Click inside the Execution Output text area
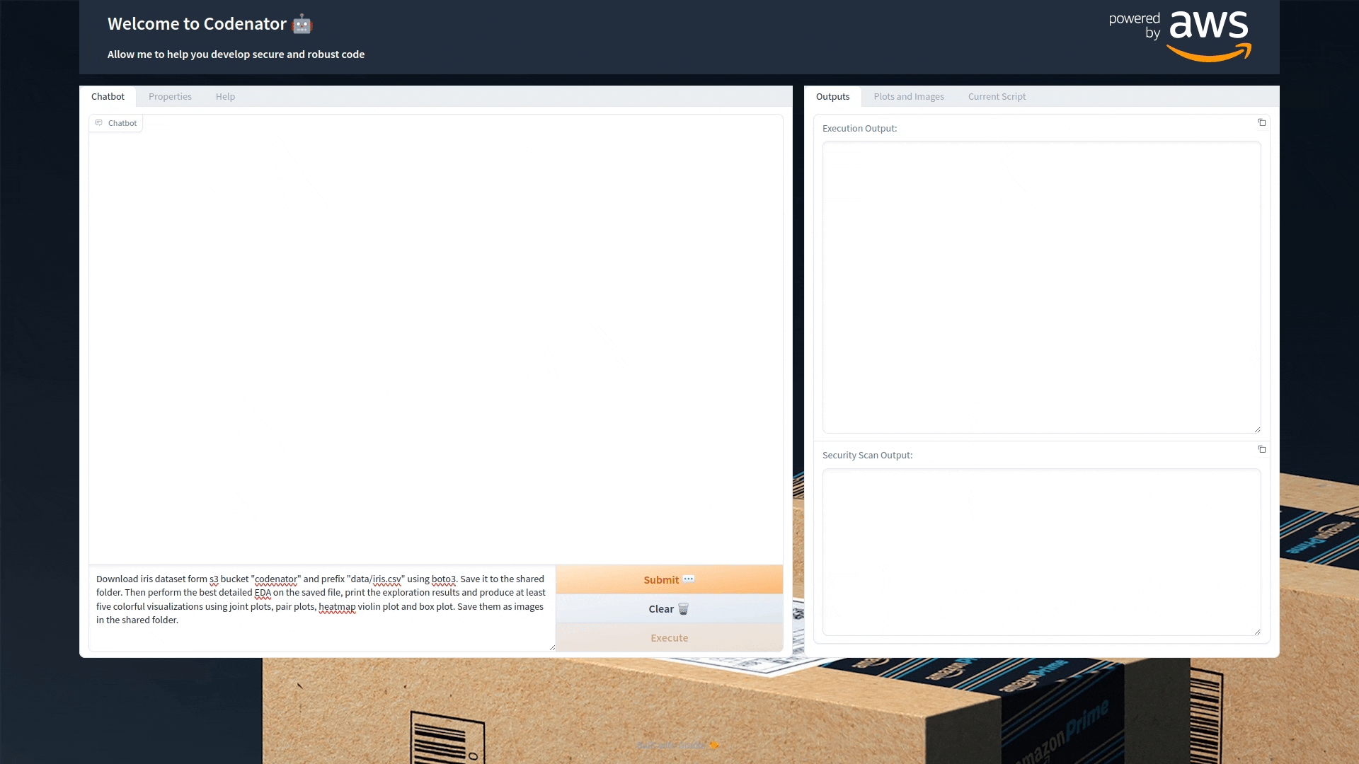This screenshot has width=1359, height=764. (1041, 286)
